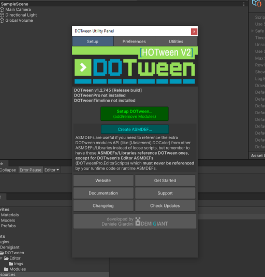Click the developed by Demigiant banner
This screenshot has height=277, width=265.
tap(135, 221)
